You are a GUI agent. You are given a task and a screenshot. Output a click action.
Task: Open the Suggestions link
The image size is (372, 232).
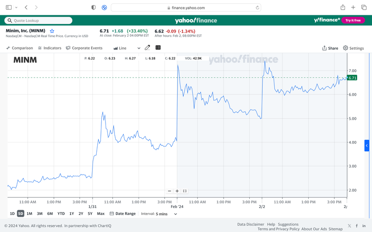[x=288, y=224]
